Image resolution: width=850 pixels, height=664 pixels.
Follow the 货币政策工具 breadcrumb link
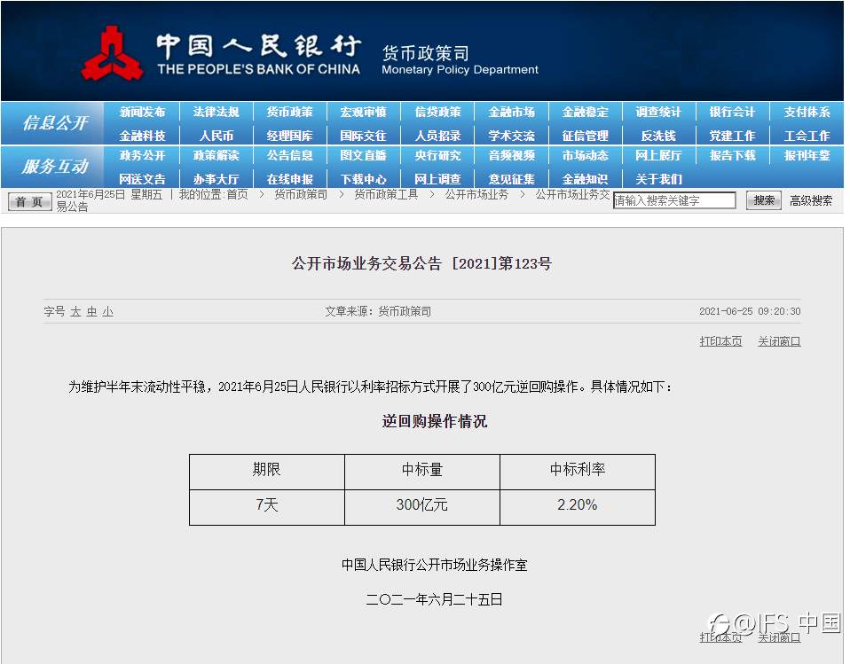point(386,194)
